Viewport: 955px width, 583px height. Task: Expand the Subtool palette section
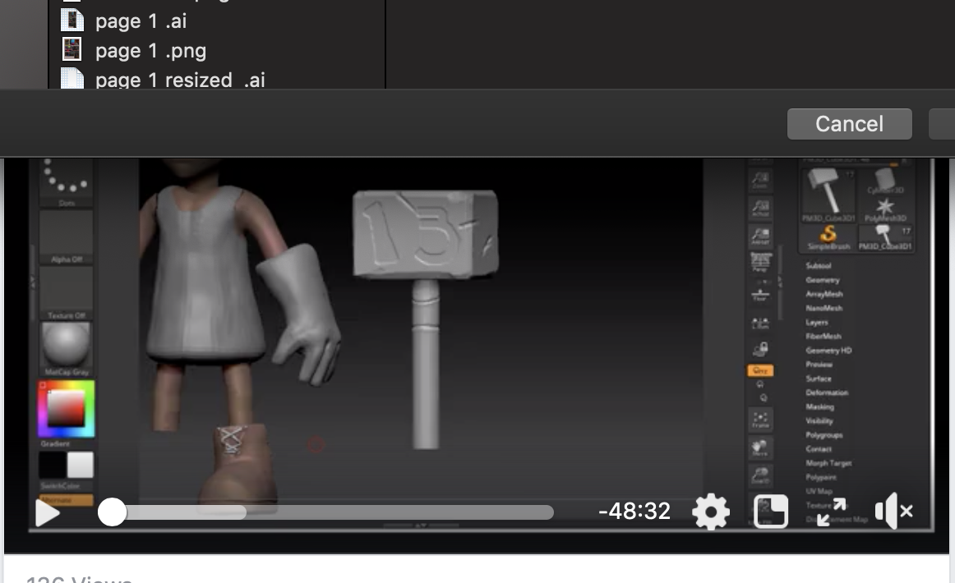pos(819,266)
